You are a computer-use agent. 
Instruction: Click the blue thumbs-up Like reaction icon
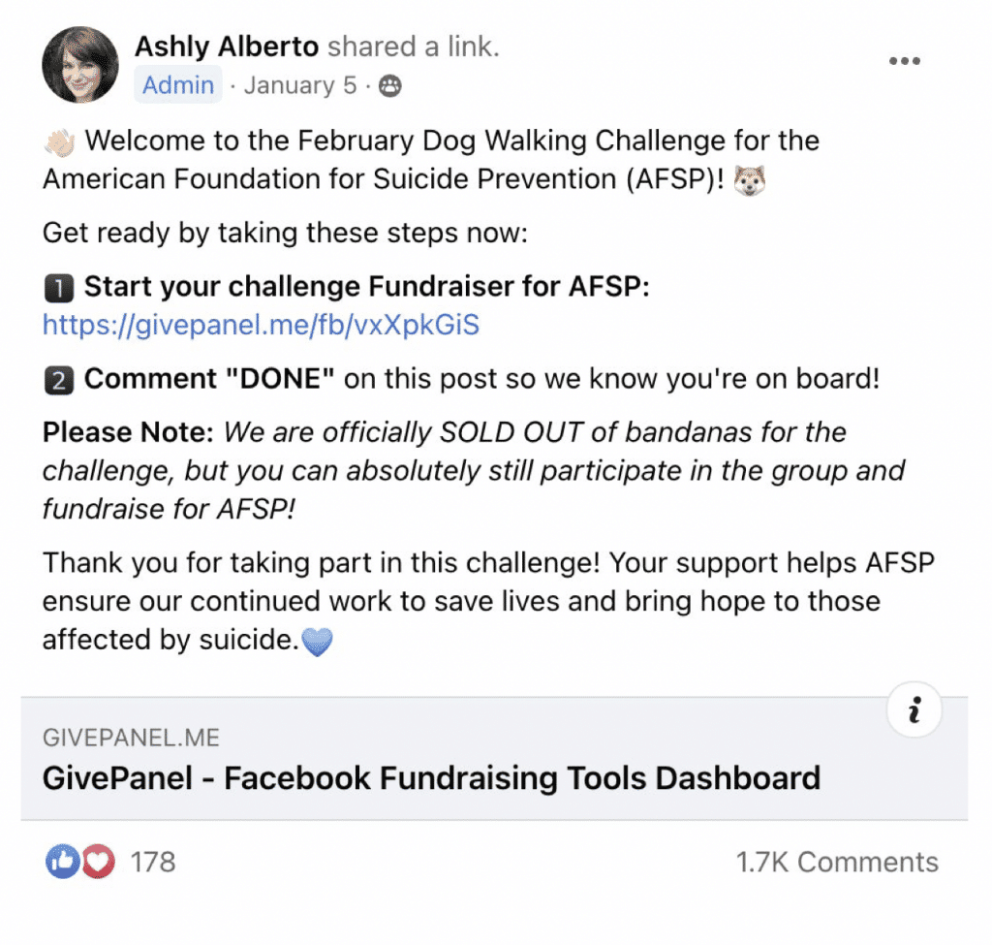pos(61,861)
